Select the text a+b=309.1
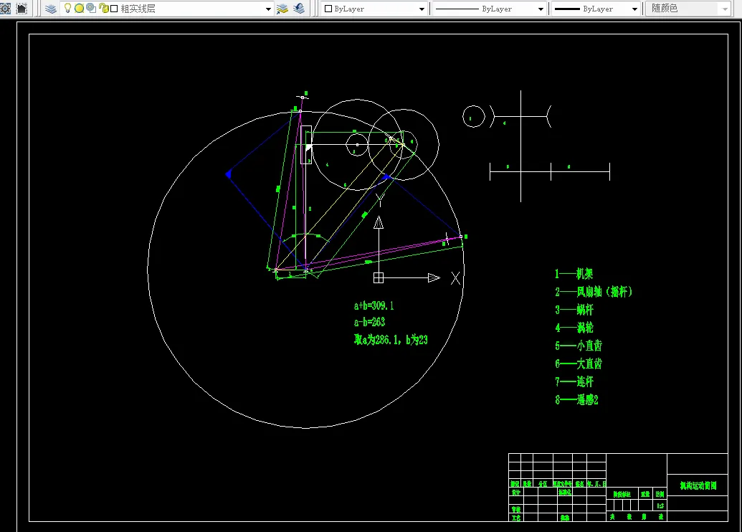Viewport: 742px width, 532px height. tap(374, 305)
